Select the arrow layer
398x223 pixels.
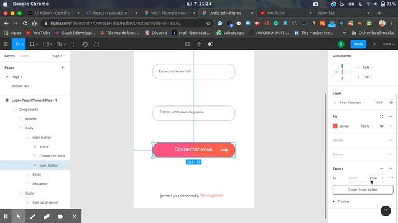tap(44, 147)
